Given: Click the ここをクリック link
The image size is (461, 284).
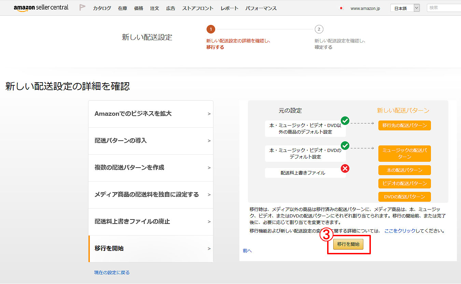Looking at the screenshot, I should (x=400, y=231).
